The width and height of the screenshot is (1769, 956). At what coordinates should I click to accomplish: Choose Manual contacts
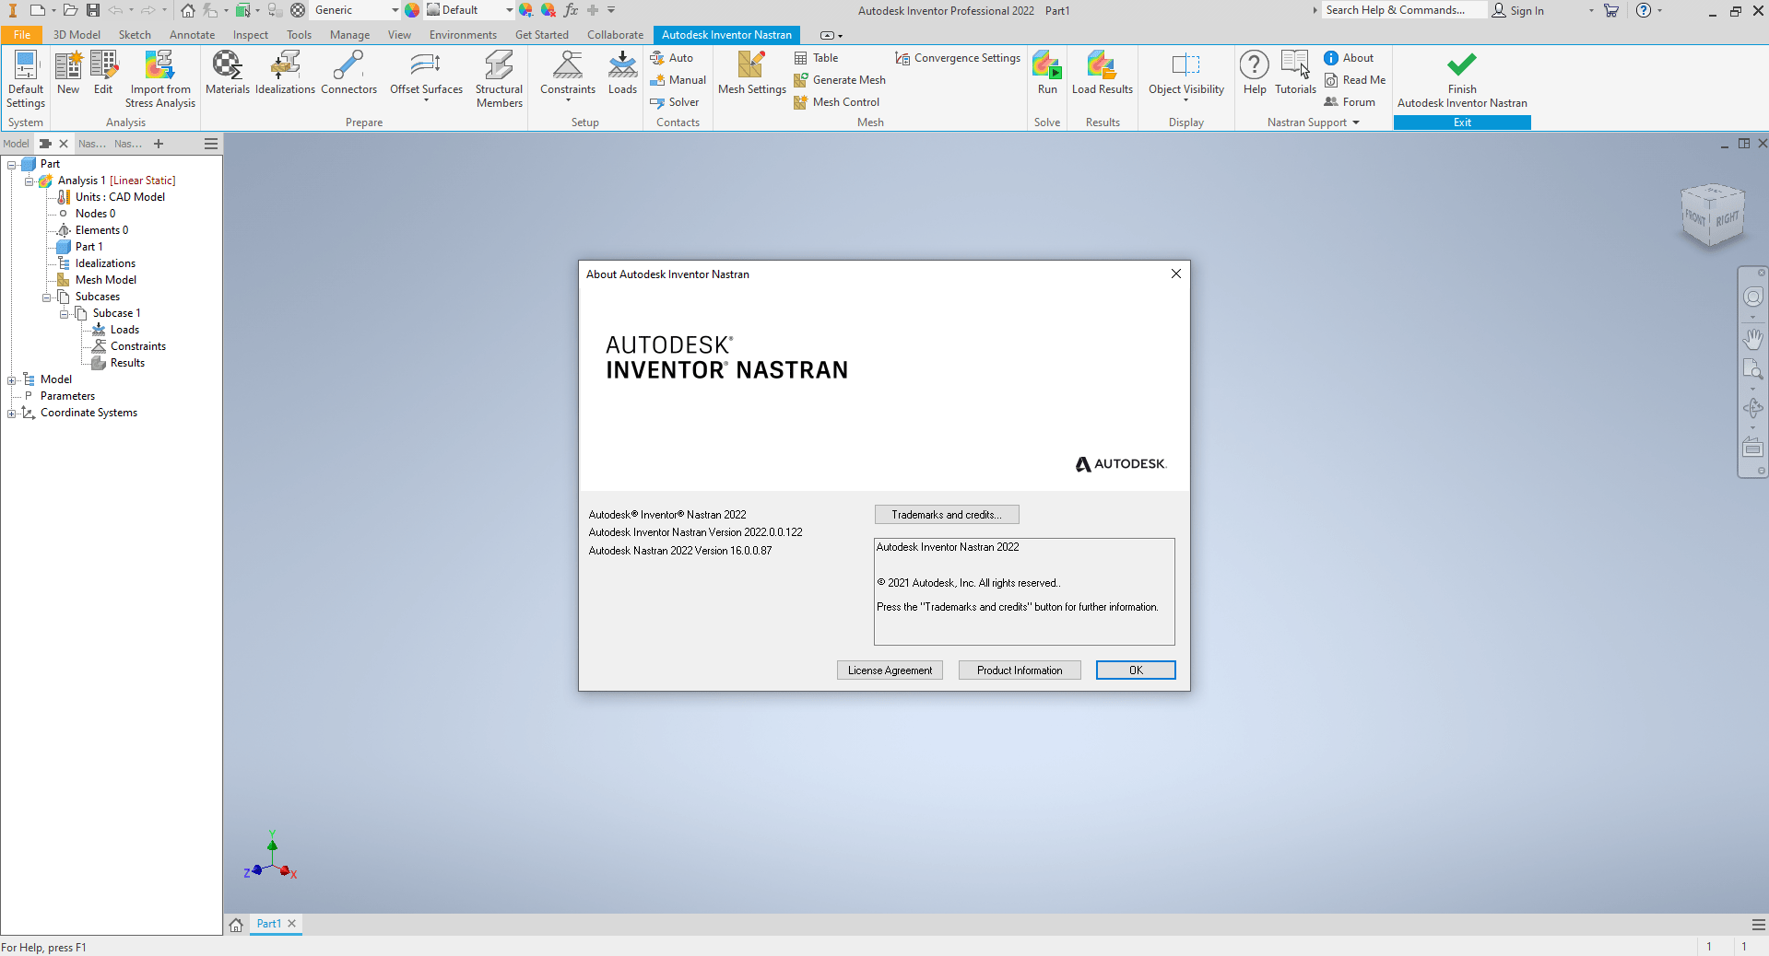coord(678,80)
